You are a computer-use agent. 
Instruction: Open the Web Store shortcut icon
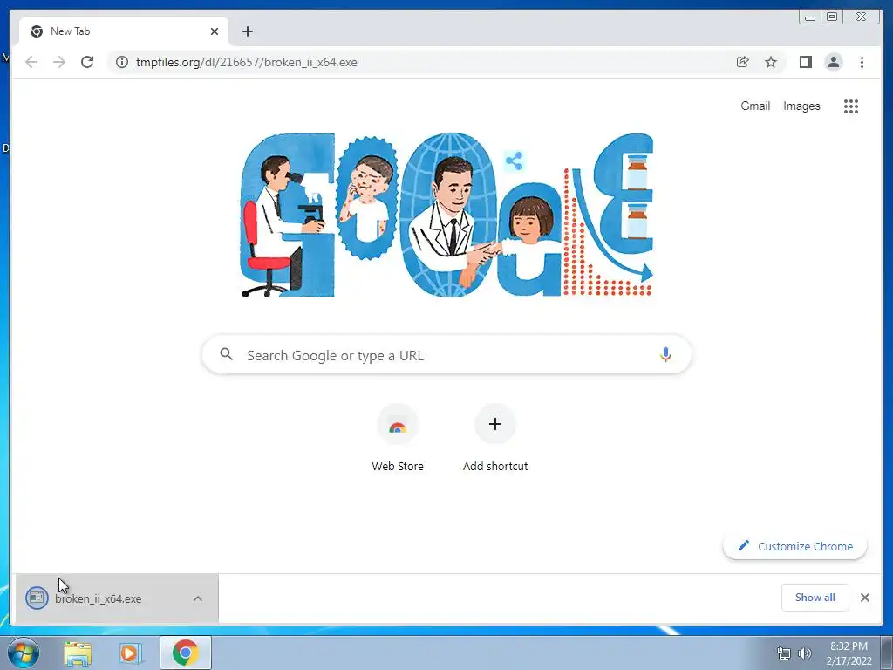[x=398, y=425]
